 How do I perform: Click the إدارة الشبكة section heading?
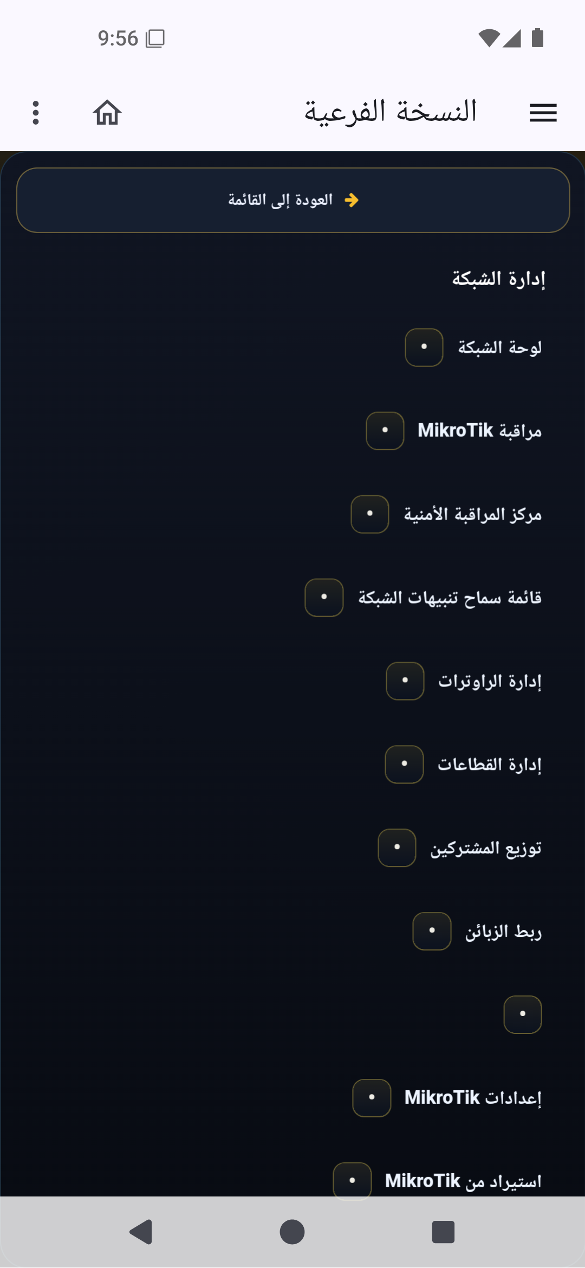click(499, 279)
